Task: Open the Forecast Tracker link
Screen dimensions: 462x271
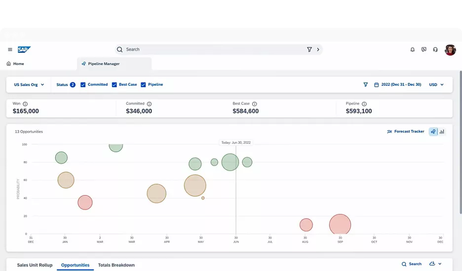Action: [x=405, y=132]
